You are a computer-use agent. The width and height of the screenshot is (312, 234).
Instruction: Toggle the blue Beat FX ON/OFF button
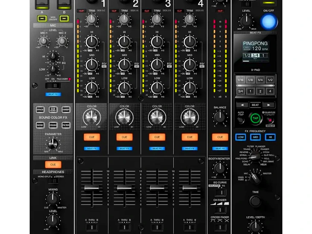[x=269, y=22]
